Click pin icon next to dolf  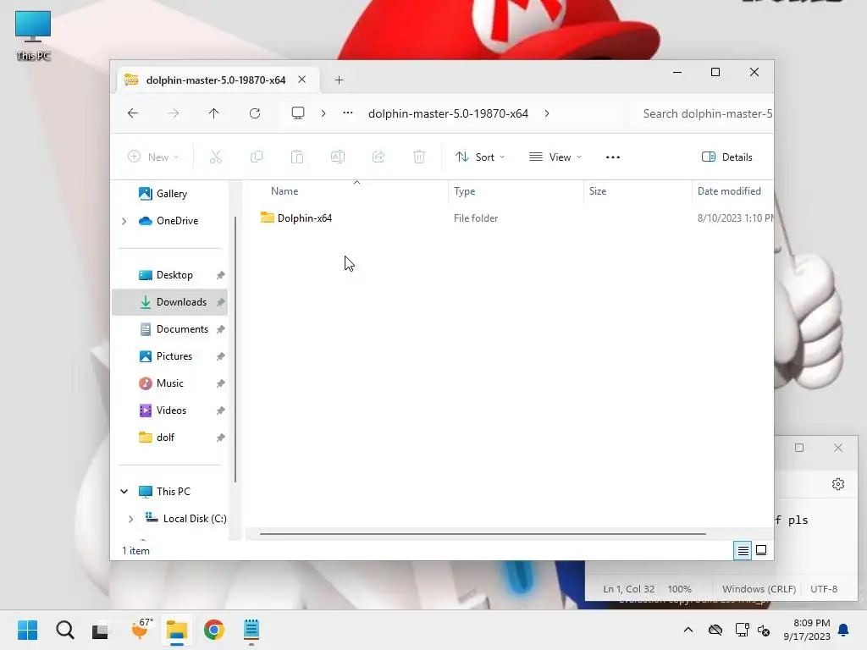221,438
